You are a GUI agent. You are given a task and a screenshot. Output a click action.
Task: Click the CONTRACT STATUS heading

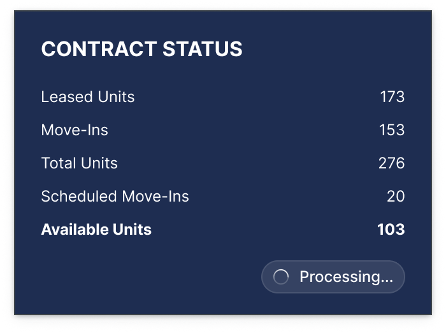point(141,49)
